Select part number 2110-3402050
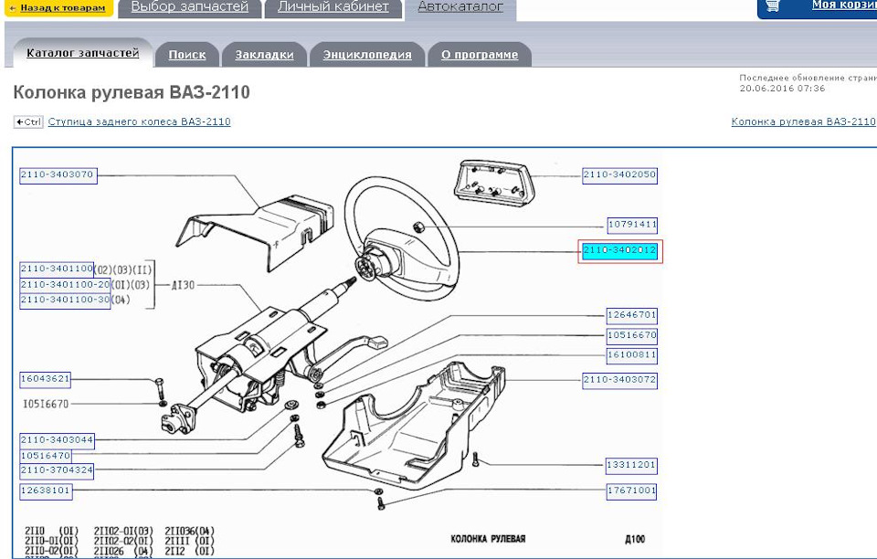Viewport: 877px width, 559px height. point(619,175)
